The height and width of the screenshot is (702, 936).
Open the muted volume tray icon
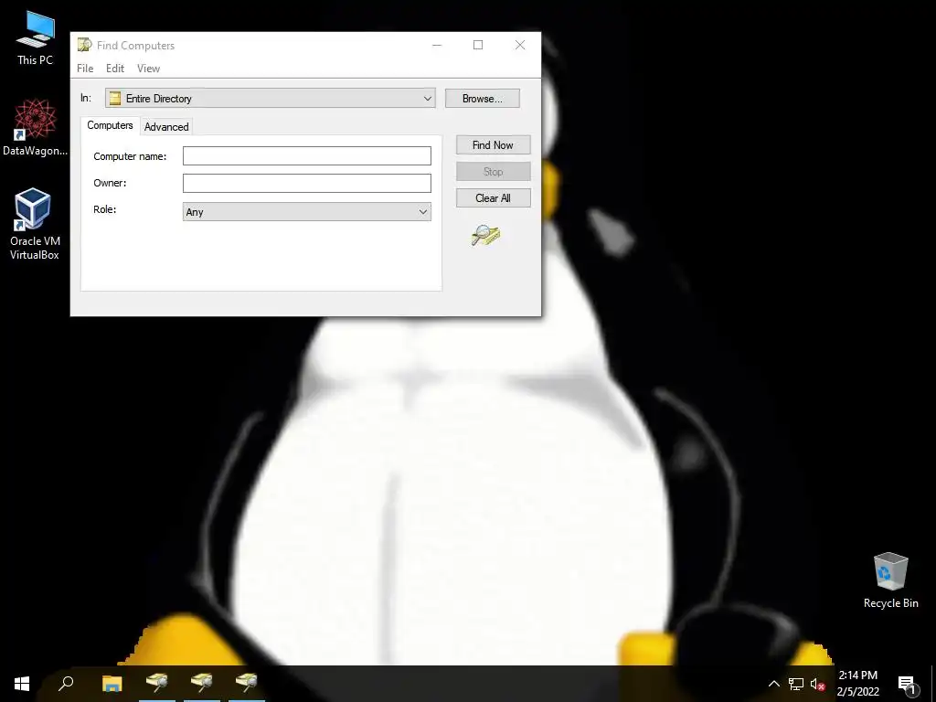click(817, 684)
